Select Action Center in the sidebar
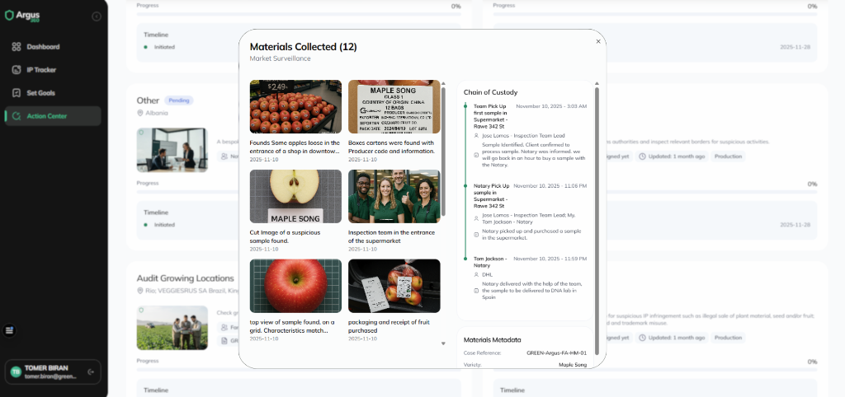 click(52, 116)
